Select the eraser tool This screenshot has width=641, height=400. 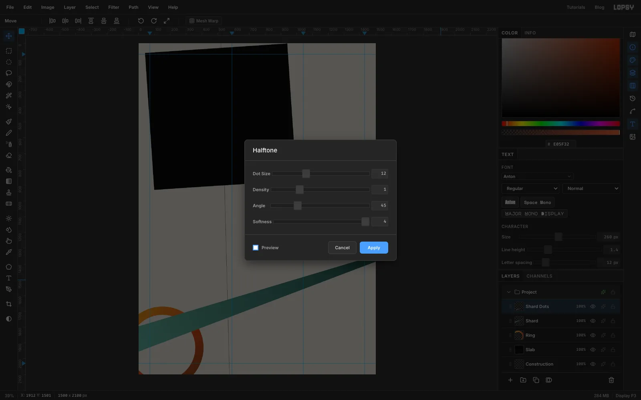(x=9, y=156)
